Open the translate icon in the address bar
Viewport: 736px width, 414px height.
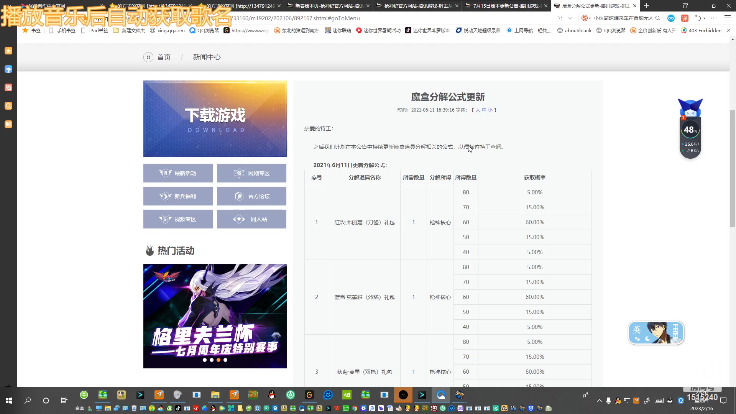(685, 18)
